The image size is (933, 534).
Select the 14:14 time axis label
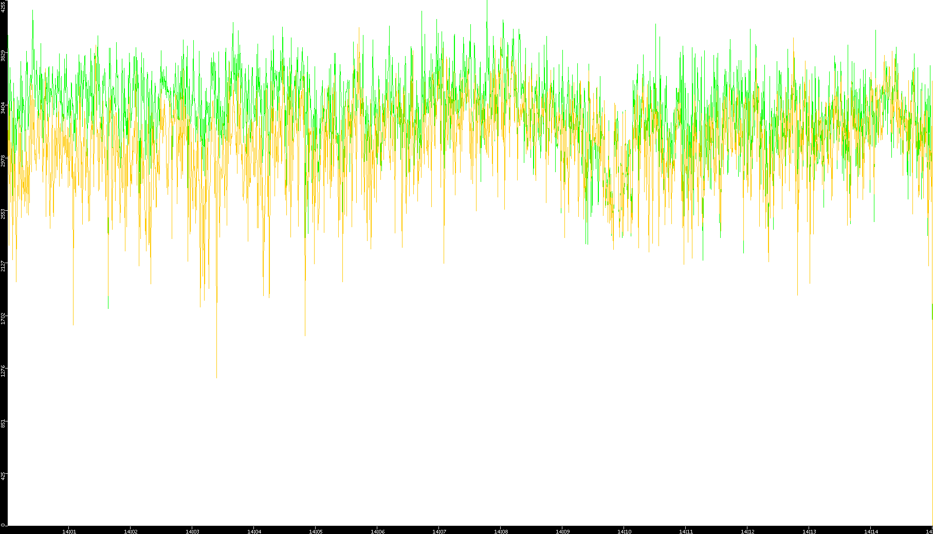(x=871, y=531)
